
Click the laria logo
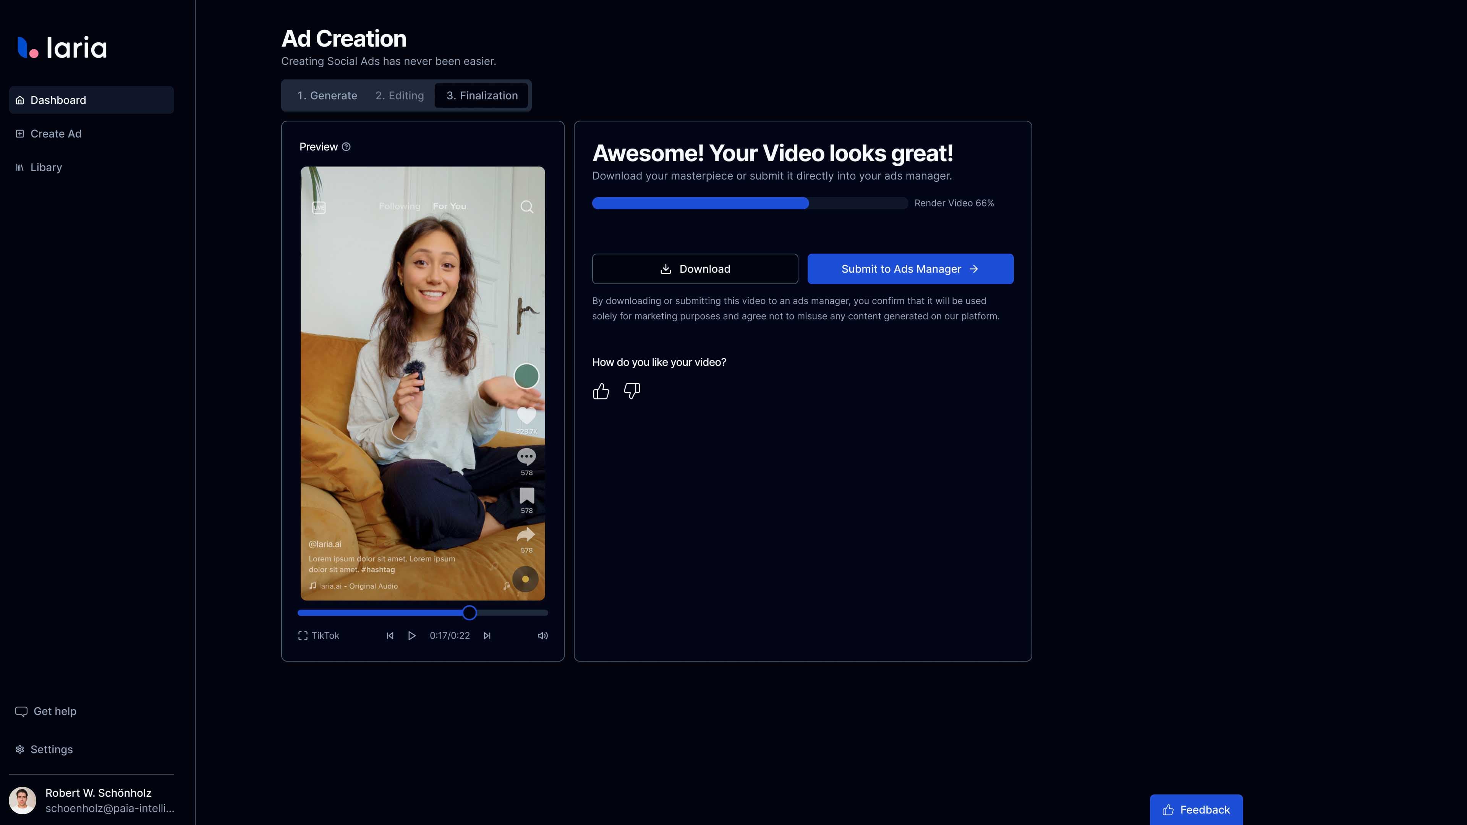[x=62, y=48]
